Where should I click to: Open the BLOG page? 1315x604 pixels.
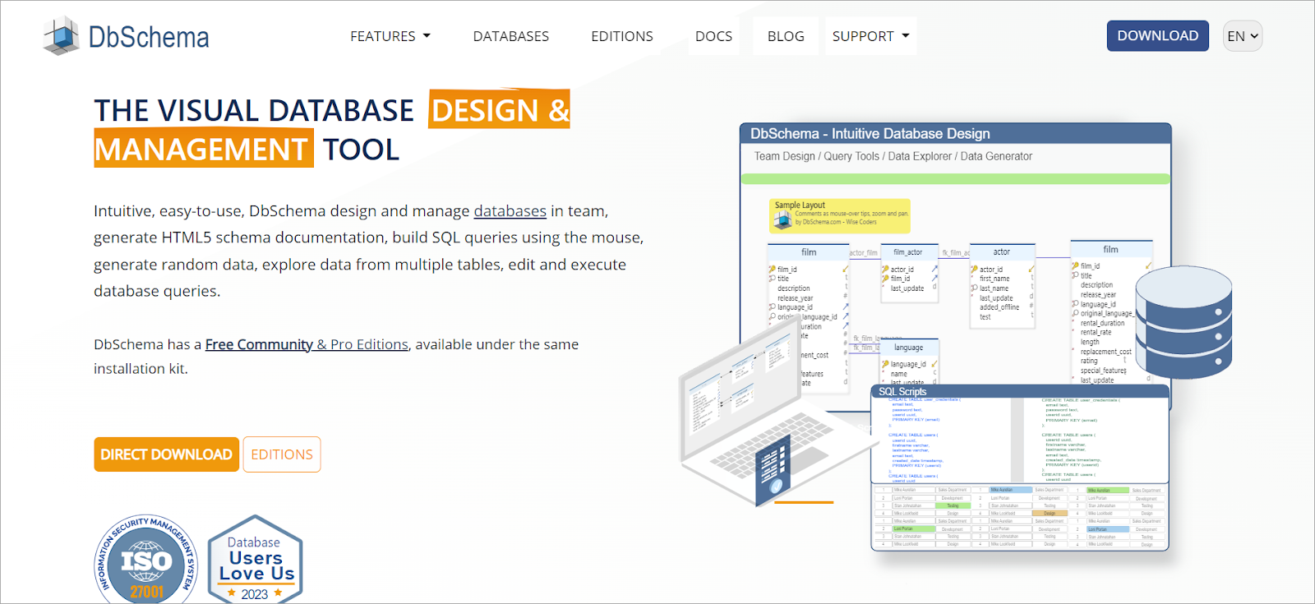786,36
